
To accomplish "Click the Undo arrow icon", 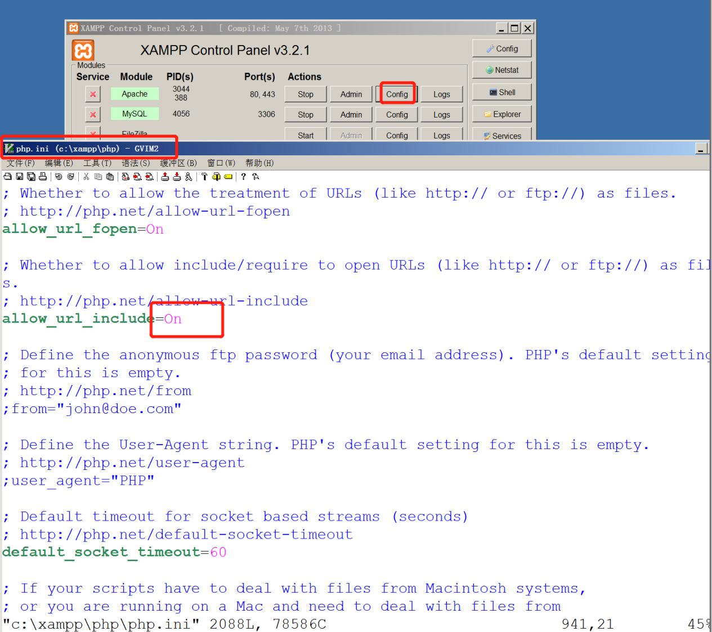I will coord(58,177).
